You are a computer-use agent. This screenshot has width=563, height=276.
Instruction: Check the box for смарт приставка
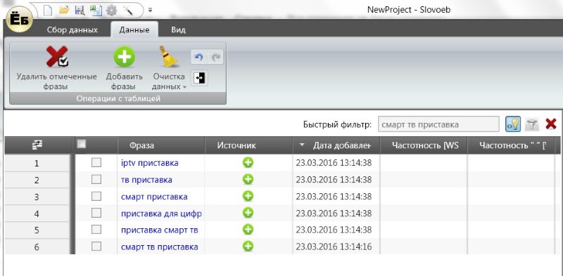pos(96,197)
